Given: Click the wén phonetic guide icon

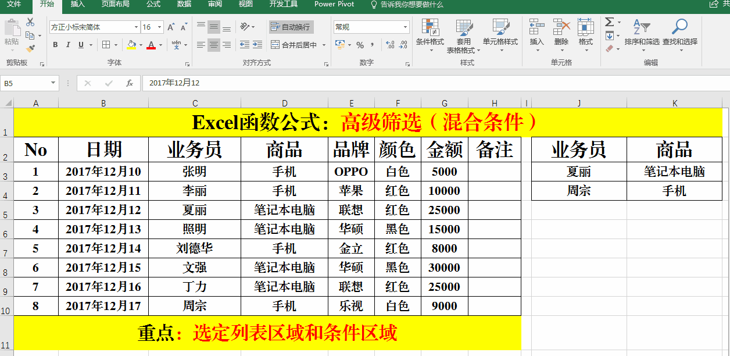Looking at the screenshot, I should pyautogui.click(x=176, y=45).
